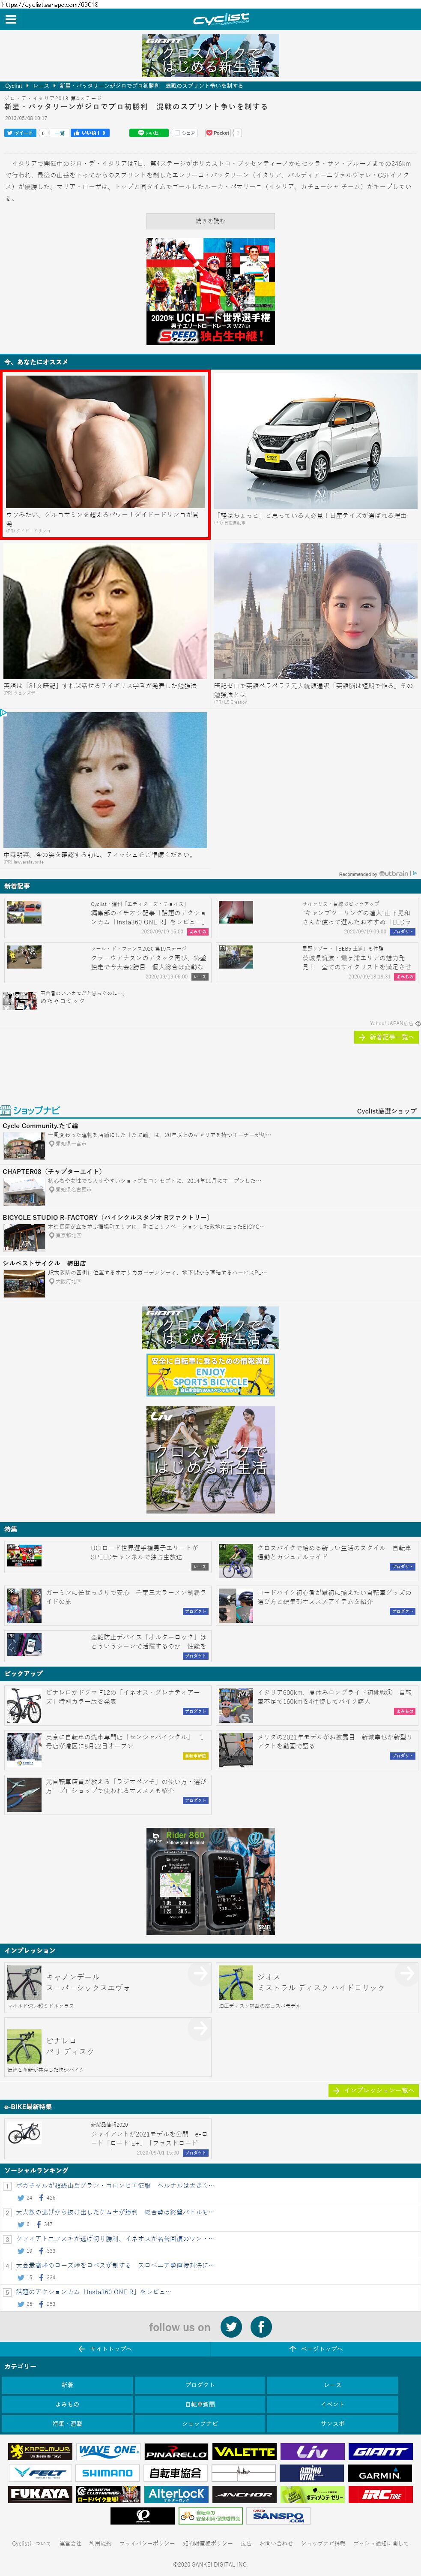Select サンスポ in the category menu

tap(332, 2423)
